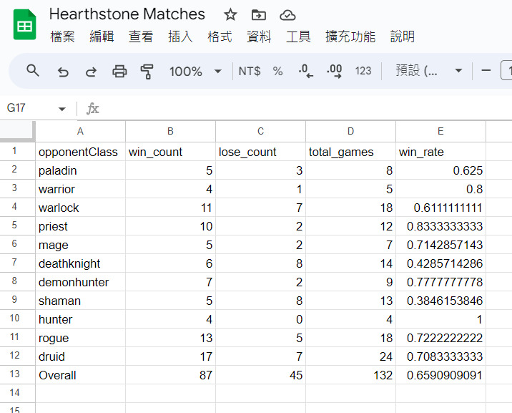Click the formula bar input
The width and height of the screenshot is (512, 413).
304,109
